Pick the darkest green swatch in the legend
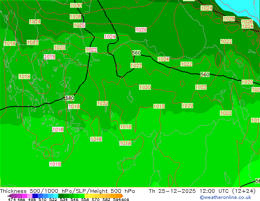260x201 pixels. click(x=61, y=196)
